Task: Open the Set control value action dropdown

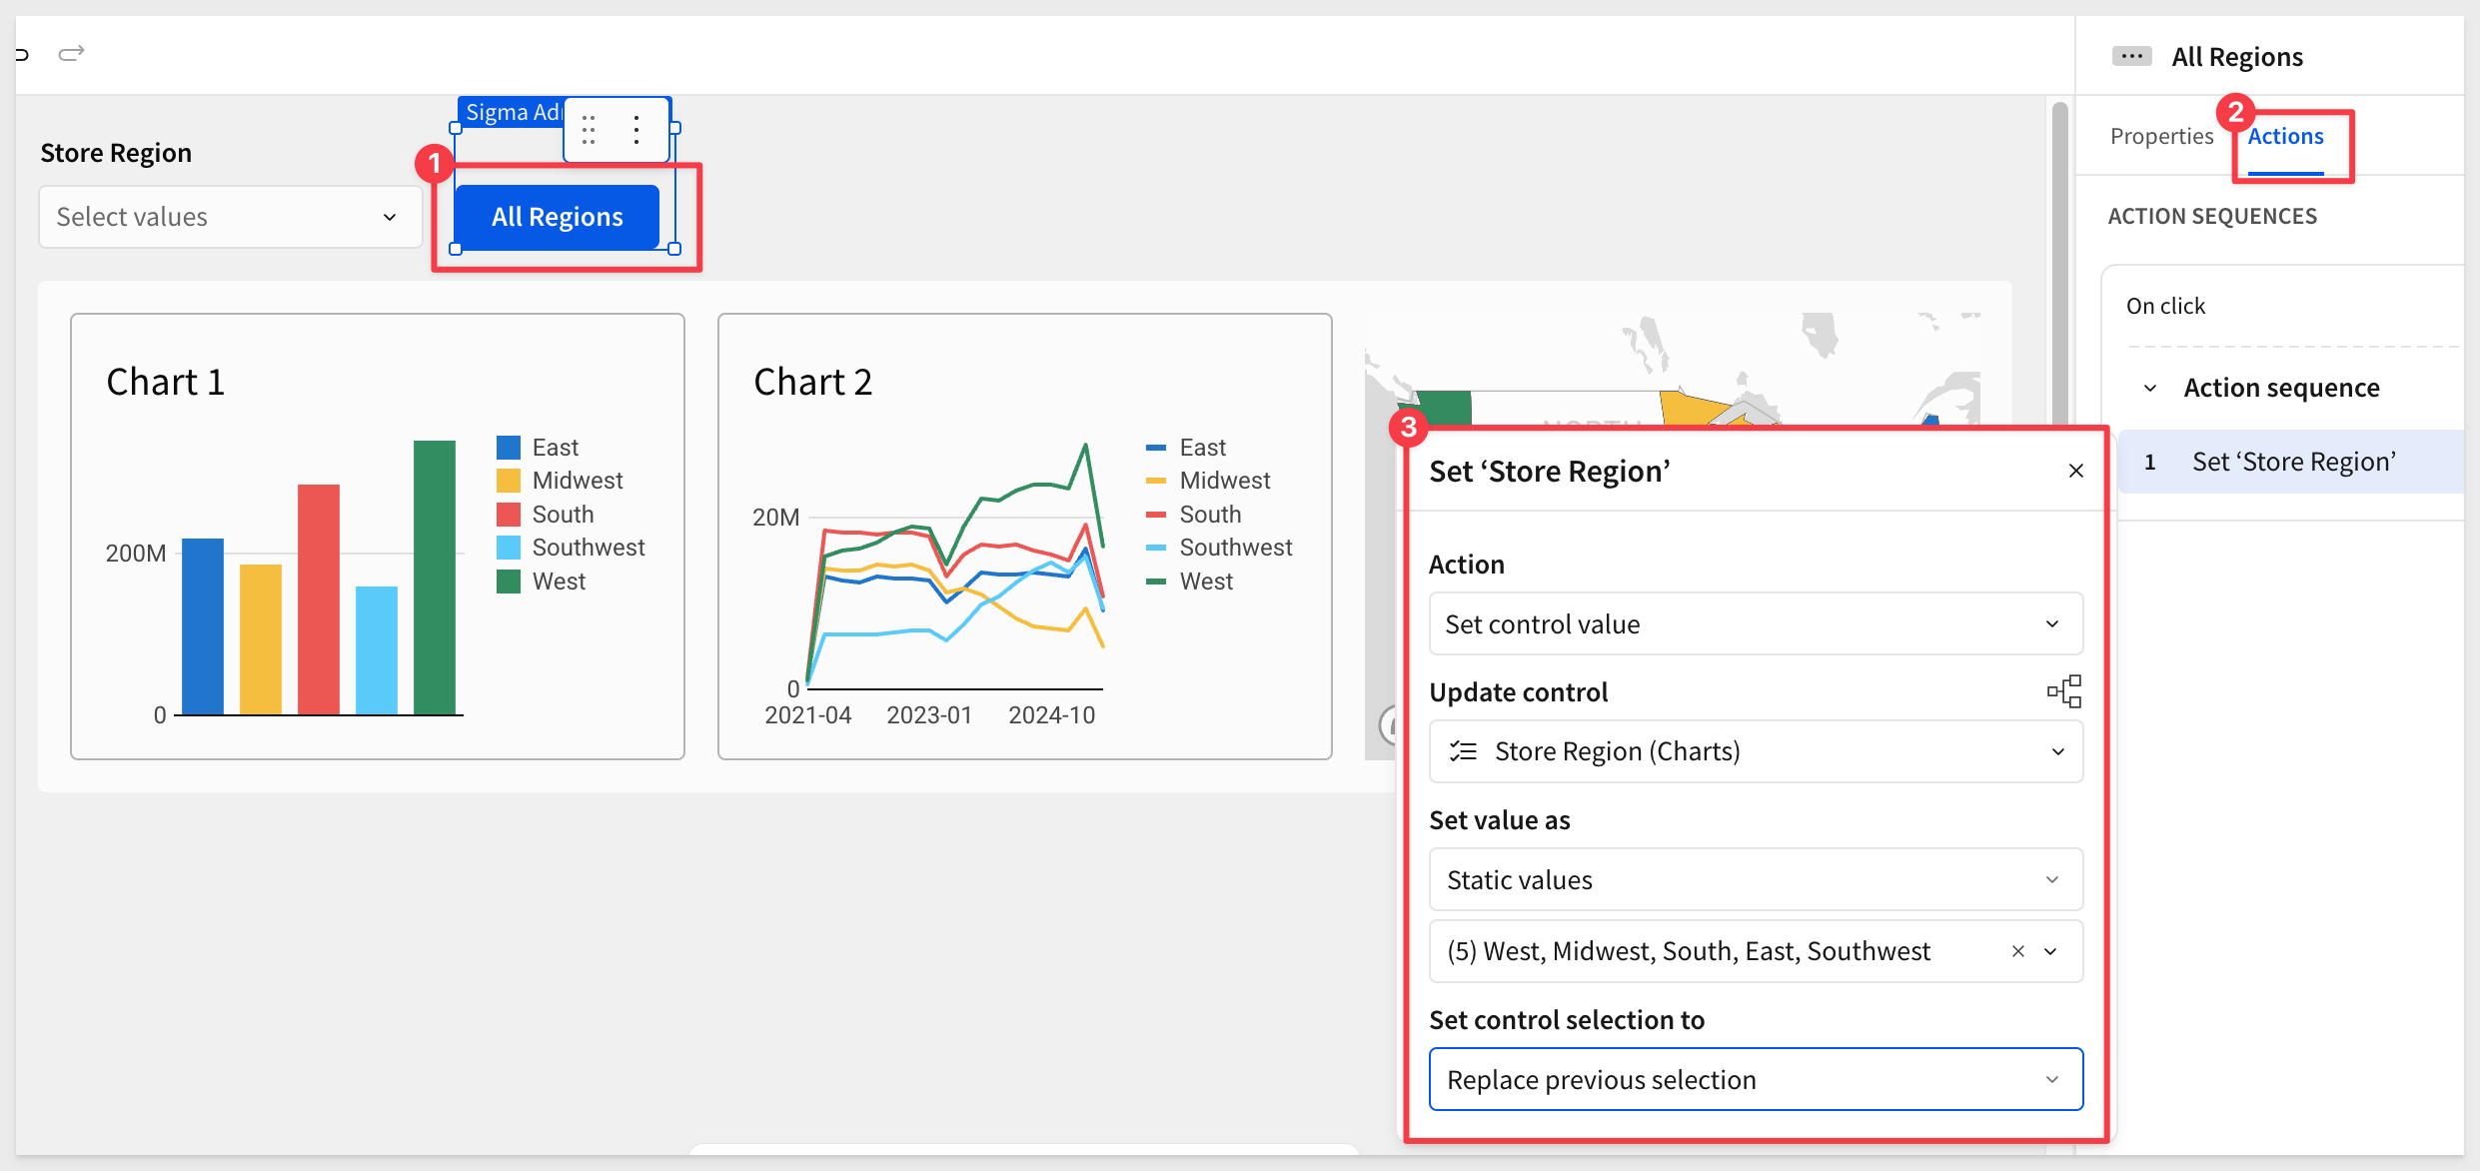Action: (x=1756, y=624)
